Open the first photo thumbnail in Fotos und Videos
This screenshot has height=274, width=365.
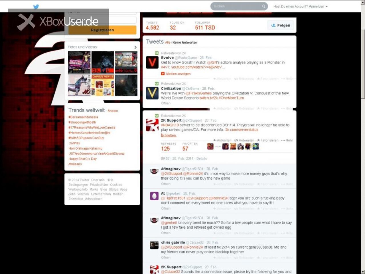79,63
